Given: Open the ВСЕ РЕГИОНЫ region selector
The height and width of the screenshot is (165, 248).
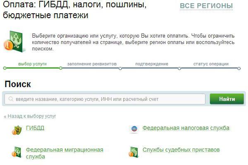Looking at the screenshot, I should [x=206, y=6].
